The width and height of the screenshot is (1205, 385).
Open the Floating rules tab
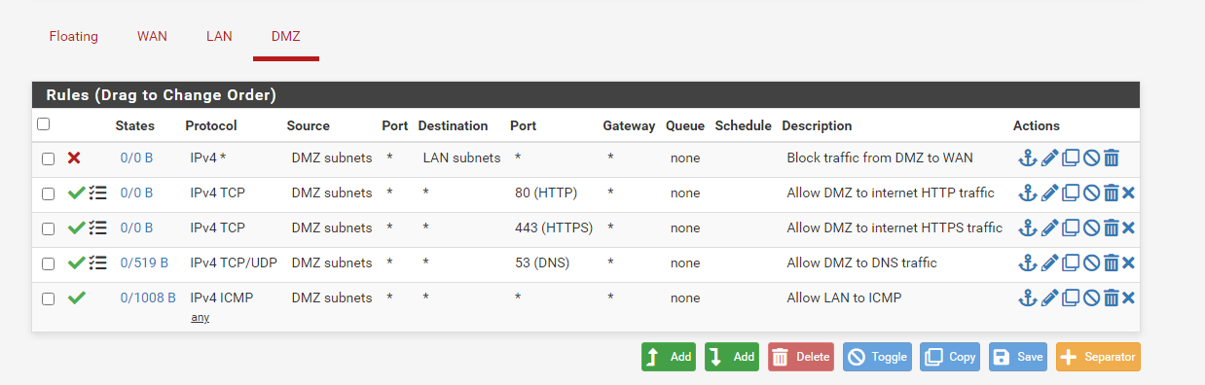pyautogui.click(x=74, y=36)
